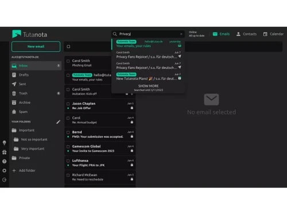Open New Tutanota Plans search result
This screenshot has height=215, width=287.
pyautogui.click(x=148, y=77)
